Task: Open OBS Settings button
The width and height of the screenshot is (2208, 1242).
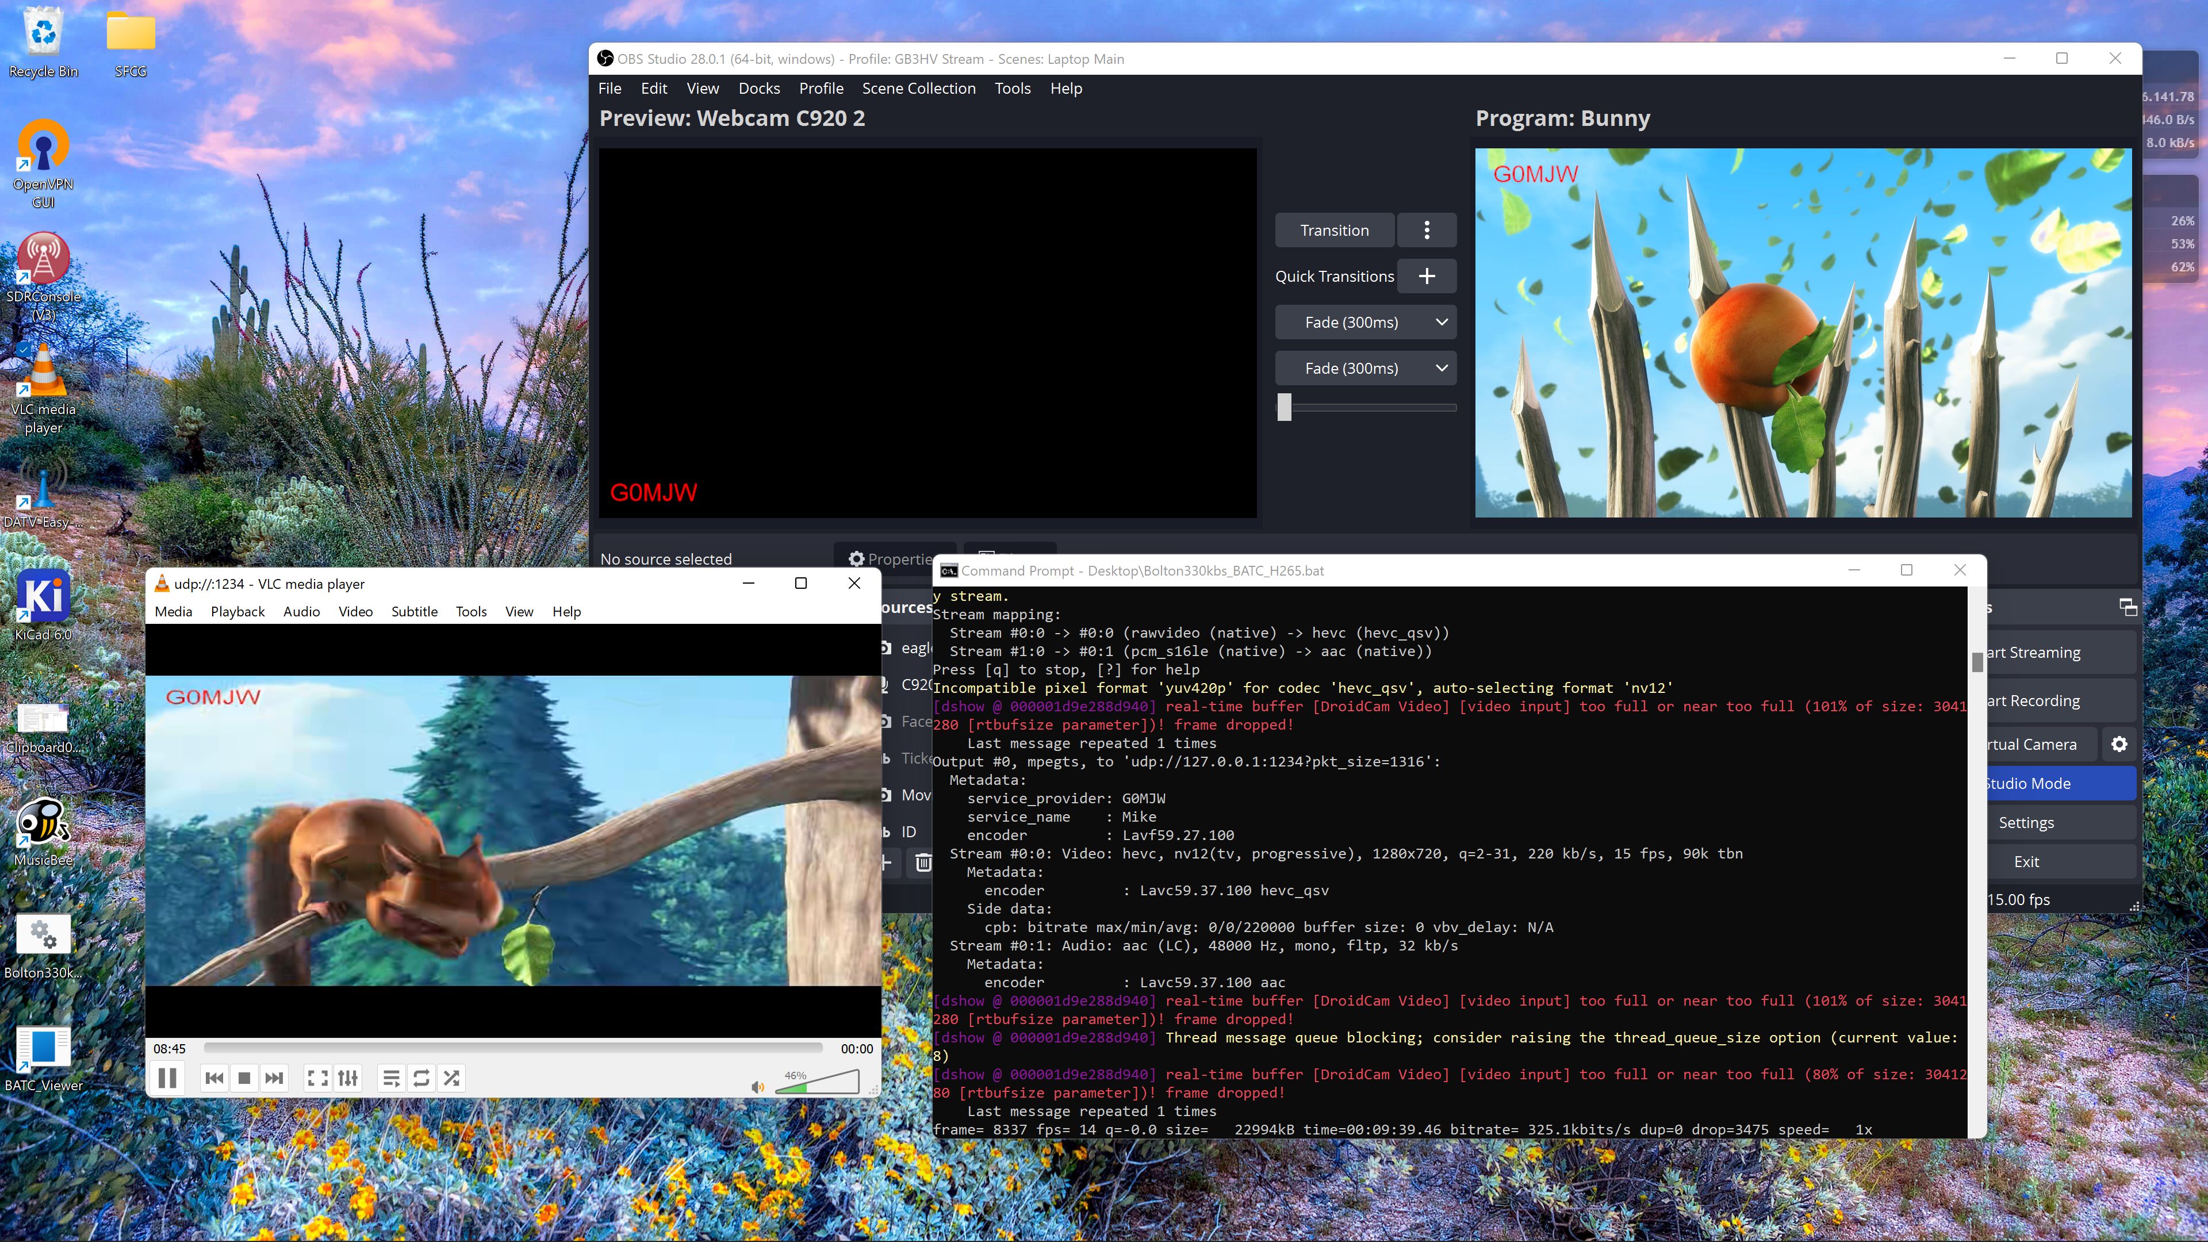Action: click(x=2025, y=823)
